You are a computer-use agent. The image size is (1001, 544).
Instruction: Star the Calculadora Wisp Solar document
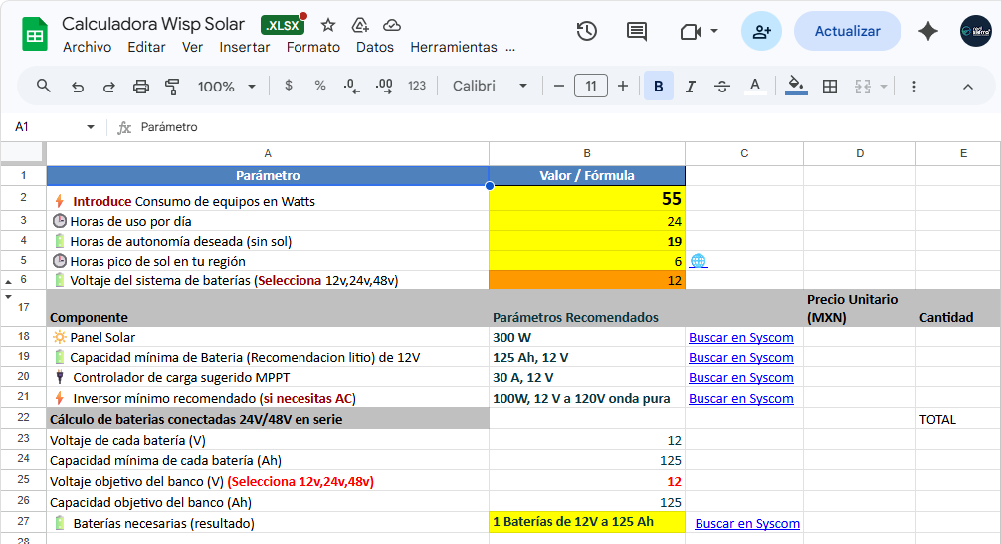tap(328, 25)
